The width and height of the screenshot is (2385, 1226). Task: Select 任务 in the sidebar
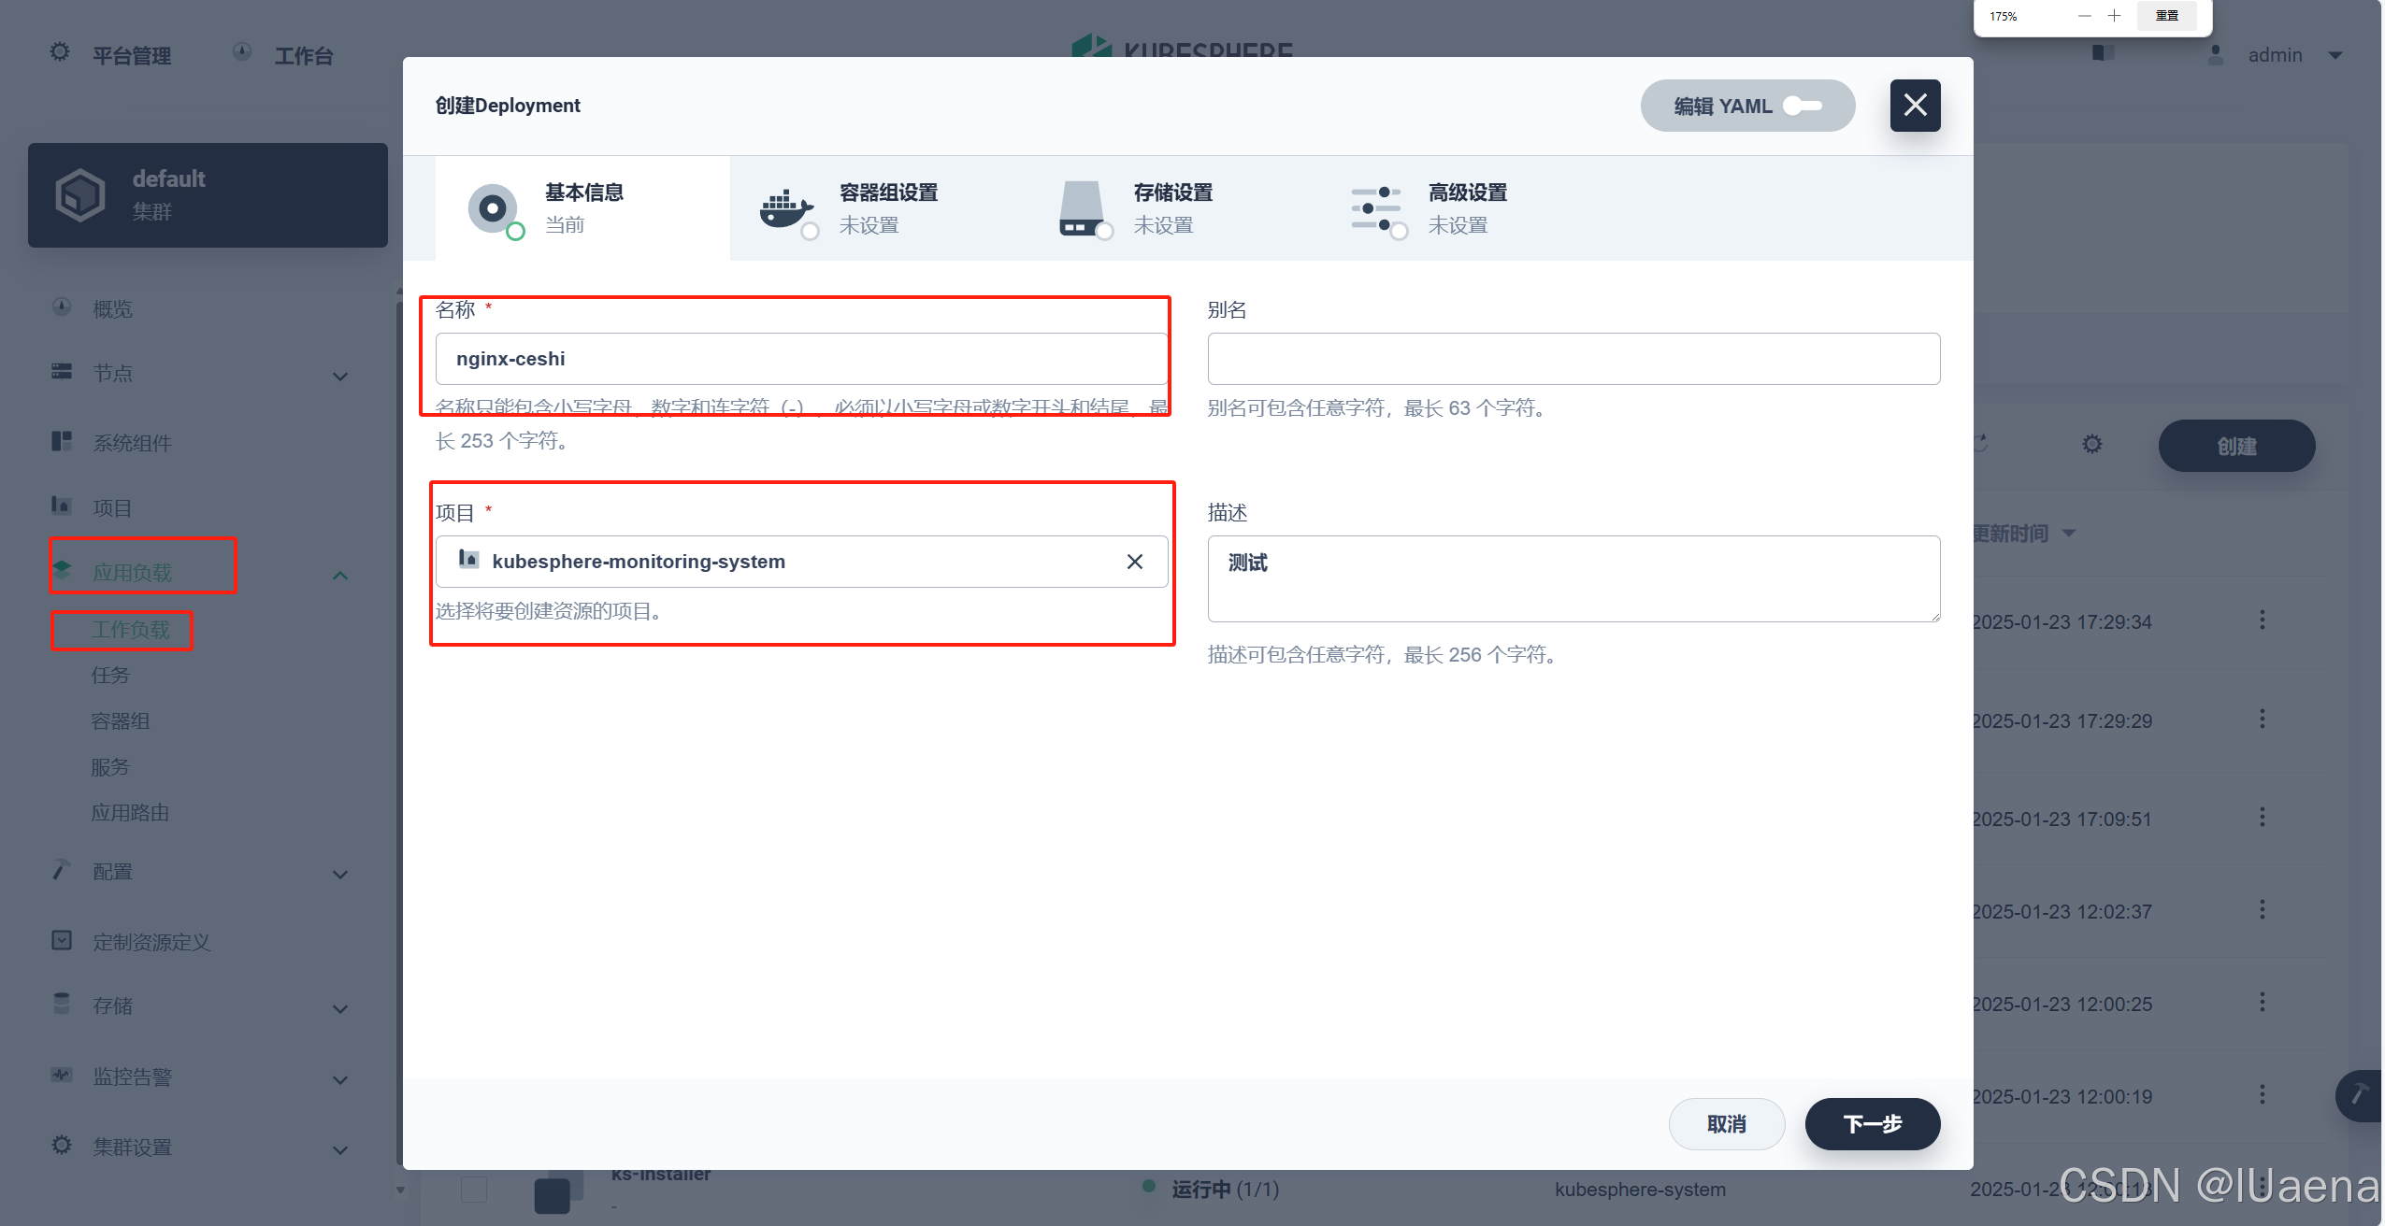click(110, 676)
